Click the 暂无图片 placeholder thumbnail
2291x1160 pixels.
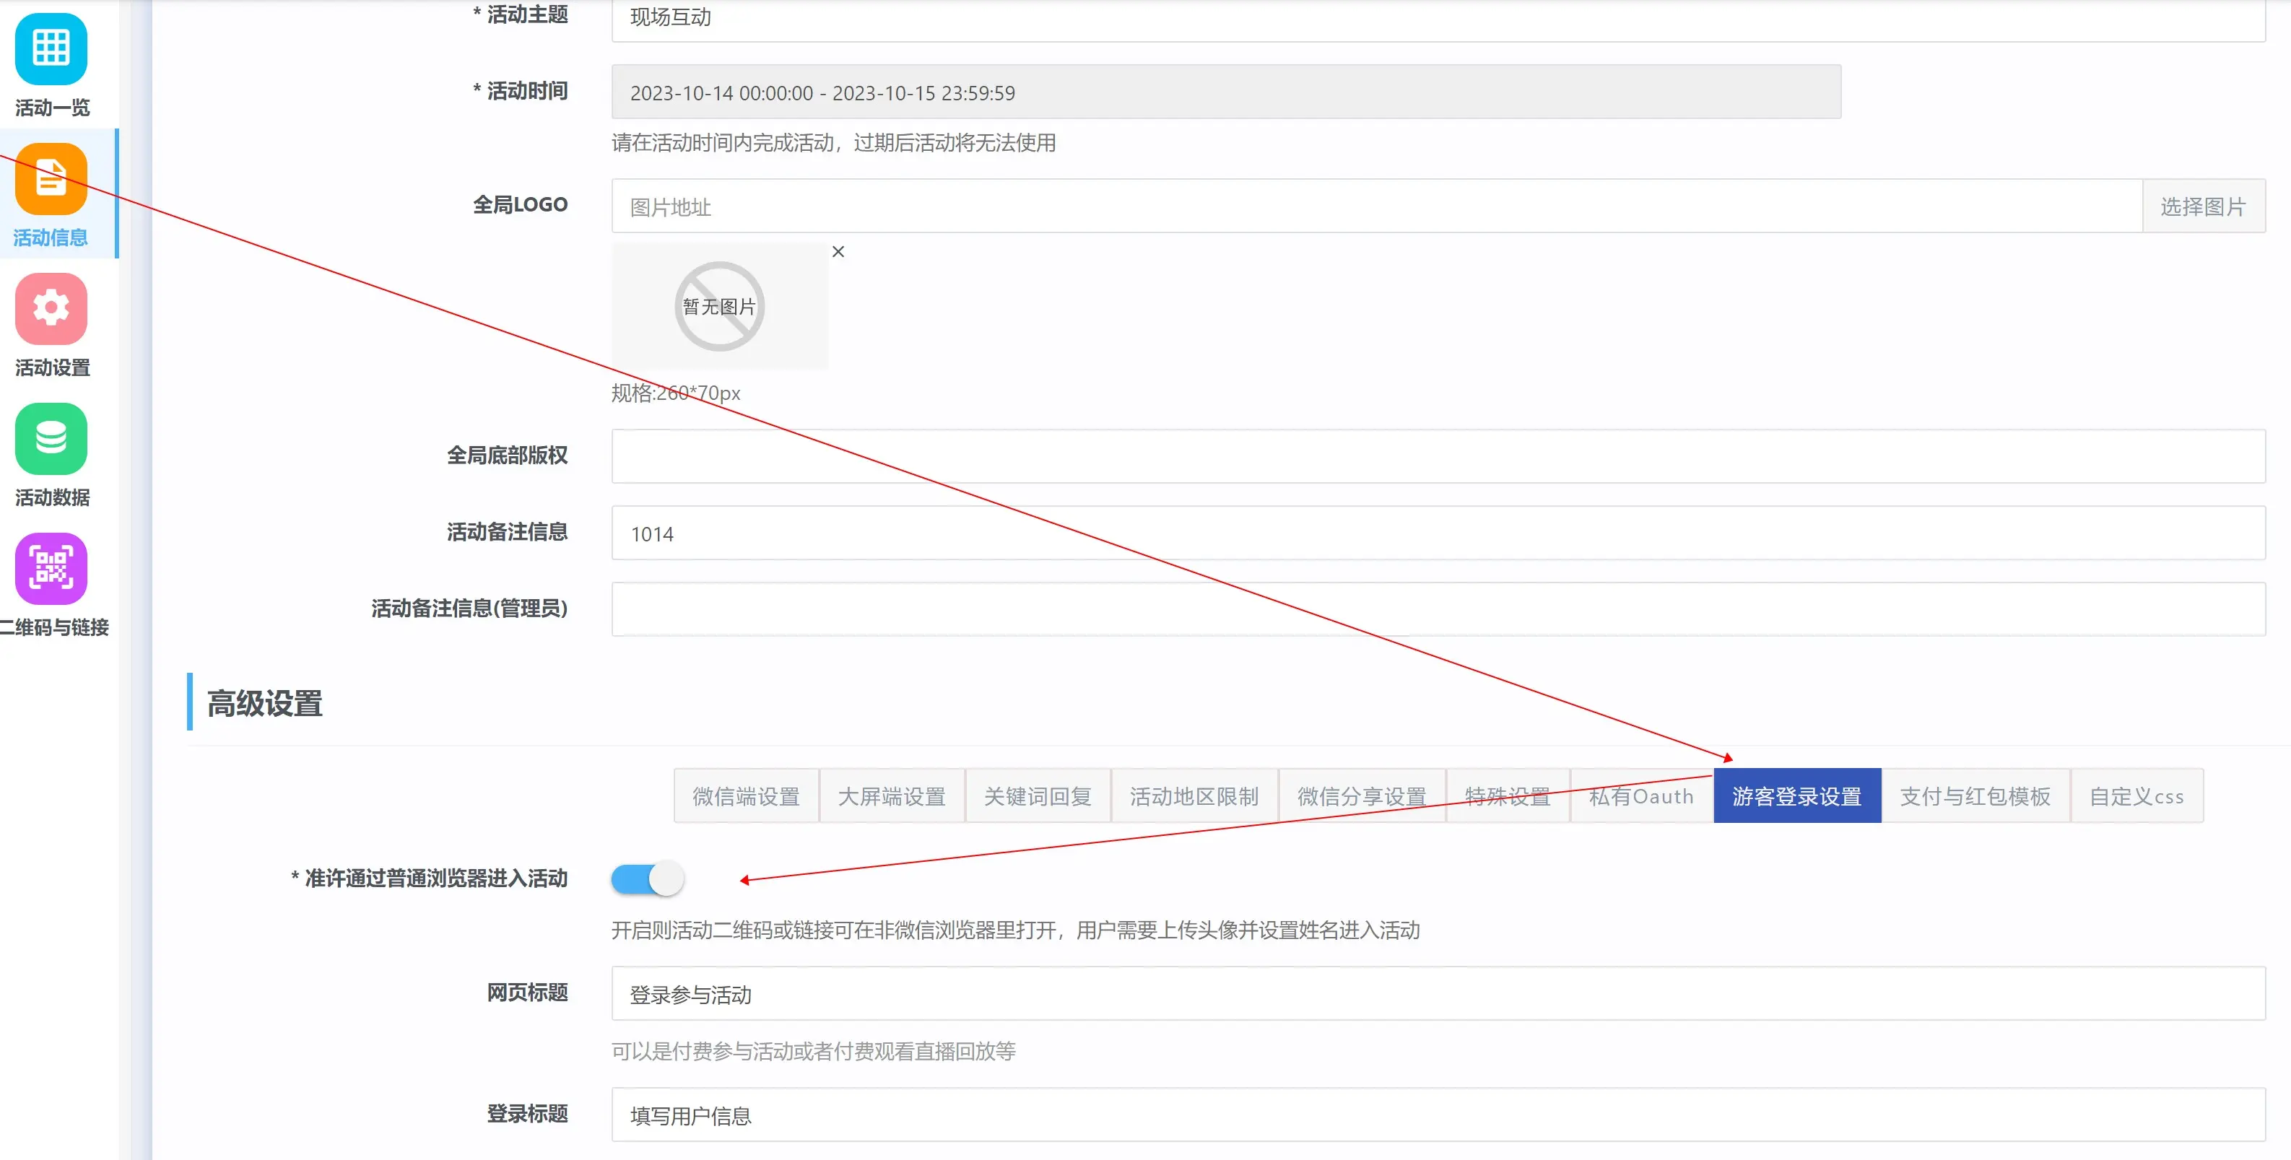718,307
